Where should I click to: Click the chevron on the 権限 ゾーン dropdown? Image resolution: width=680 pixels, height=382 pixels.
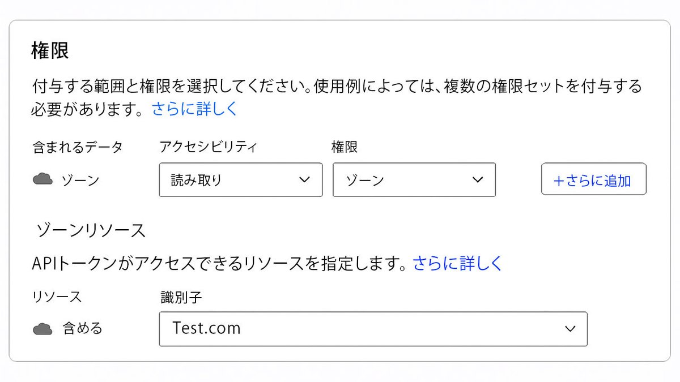[x=478, y=179]
